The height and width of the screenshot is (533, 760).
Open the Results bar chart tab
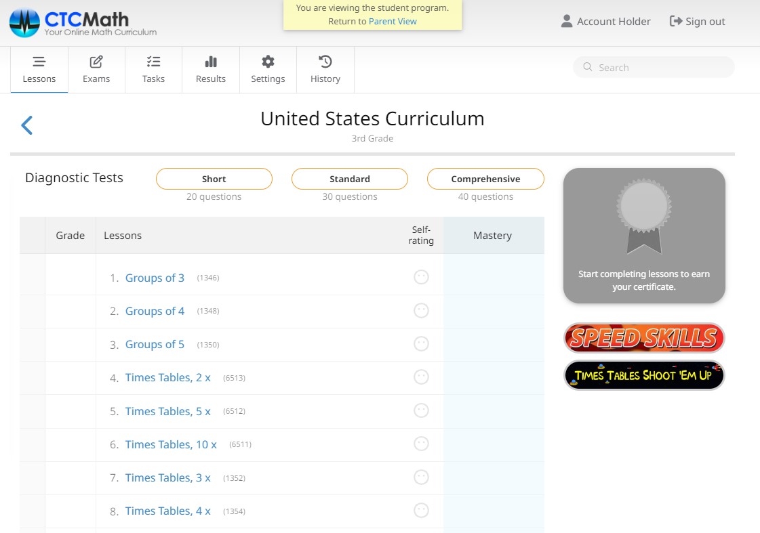[211, 69]
